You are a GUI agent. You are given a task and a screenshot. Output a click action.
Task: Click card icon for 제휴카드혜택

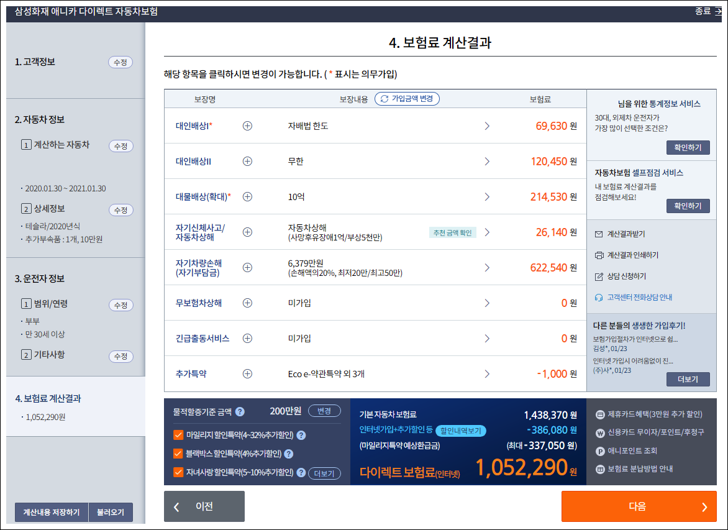600,414
